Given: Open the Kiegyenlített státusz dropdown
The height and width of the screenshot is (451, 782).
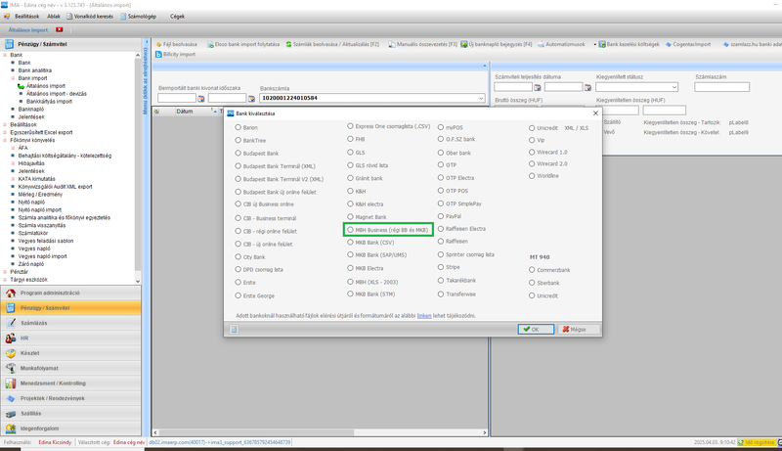Looking at the screenshot, I should (x=674, y=87).
